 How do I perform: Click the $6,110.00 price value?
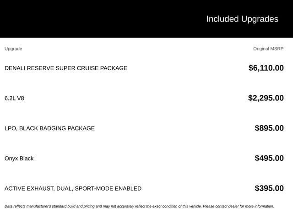(266, 68)
